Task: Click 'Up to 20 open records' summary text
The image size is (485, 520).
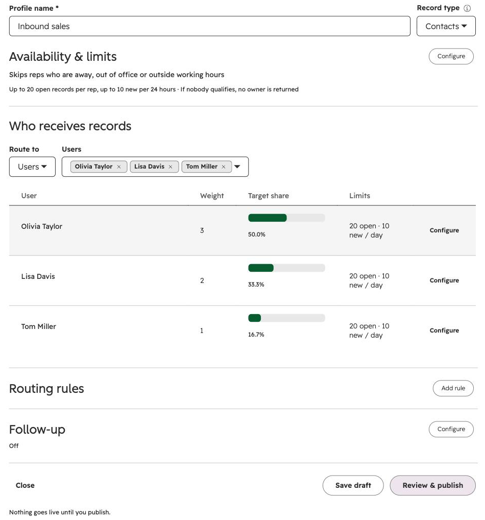Action: pyautogui.click(x=154, y=89)
